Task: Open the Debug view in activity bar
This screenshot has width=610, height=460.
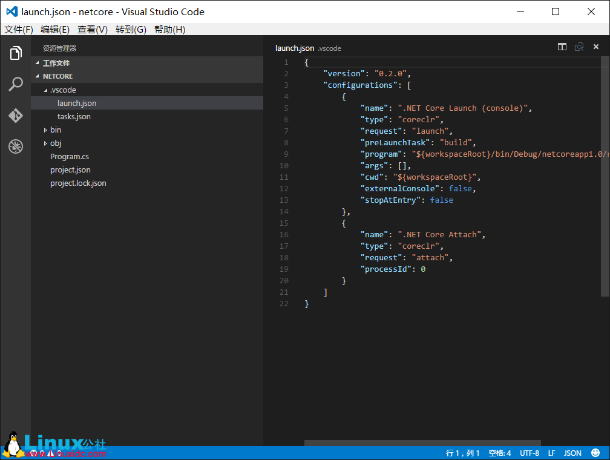Action: pos(16,146)
